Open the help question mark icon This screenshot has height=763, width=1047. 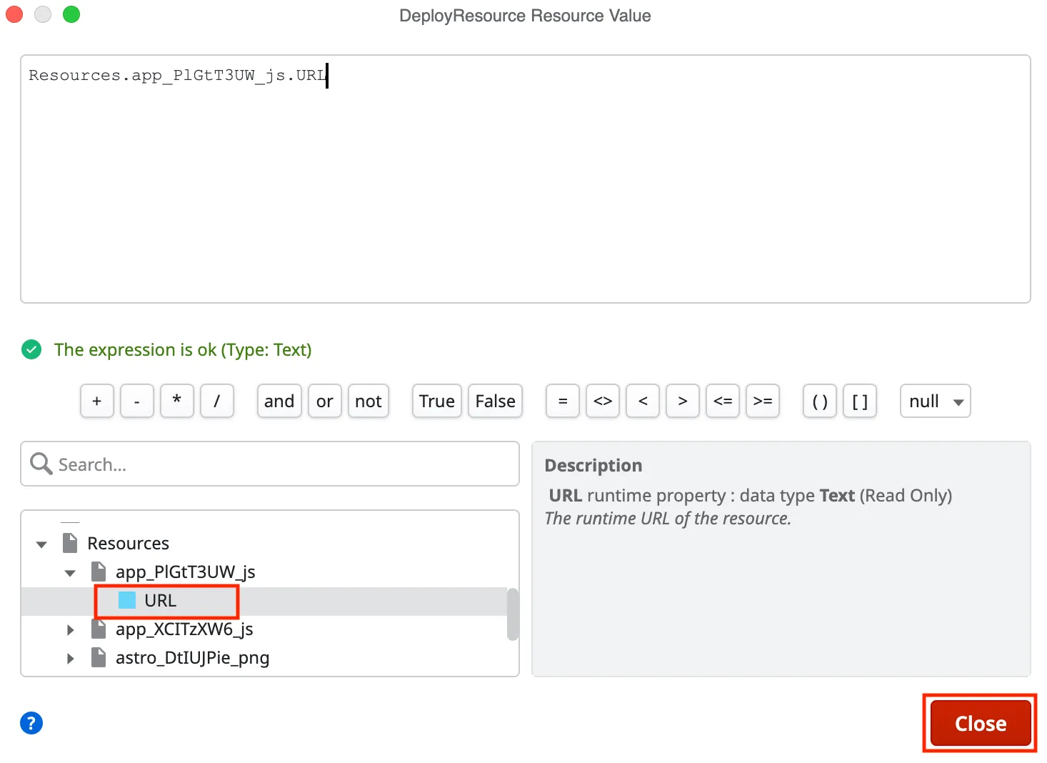(31, 723)
